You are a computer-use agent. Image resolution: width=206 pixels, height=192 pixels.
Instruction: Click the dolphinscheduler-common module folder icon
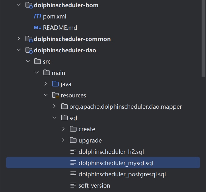29,39
